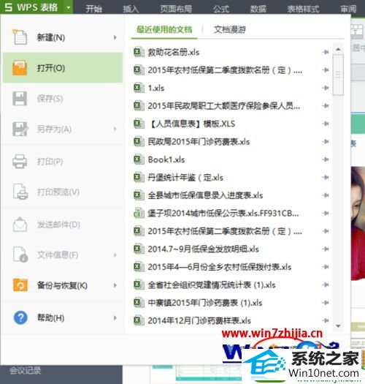
Task: Pin 丹堡统计年鉴（定.xls file
Action: click(326, 177)
